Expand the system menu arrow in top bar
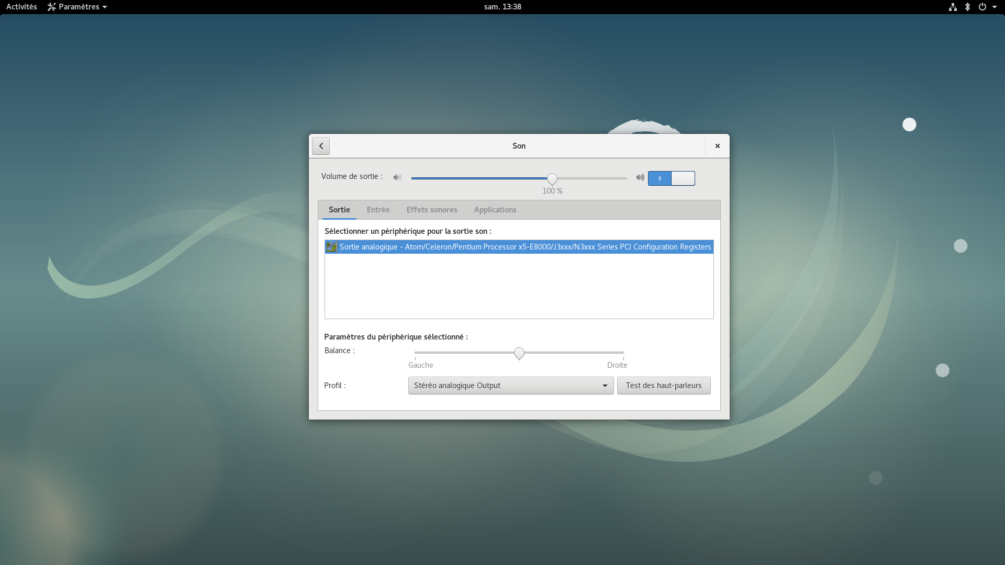Image resolution: width=1005 pixels, height=565 pixels. [x=995, y=7]
